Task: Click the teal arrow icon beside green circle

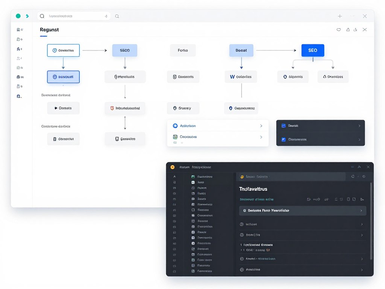Action: pos(27,16)
